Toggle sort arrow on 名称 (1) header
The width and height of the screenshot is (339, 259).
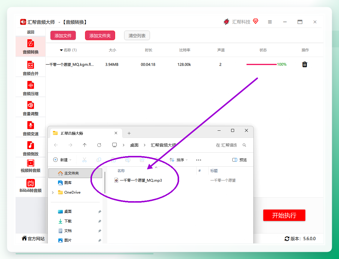(61, 50)
